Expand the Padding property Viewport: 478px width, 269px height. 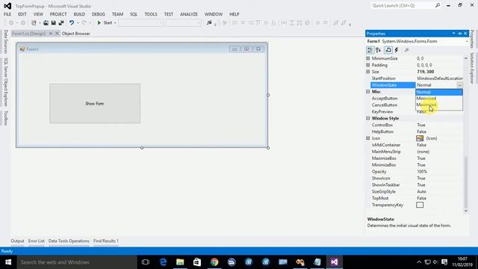[368, 65]
